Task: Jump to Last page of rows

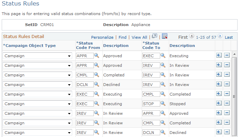Action: tap(229, 37)
